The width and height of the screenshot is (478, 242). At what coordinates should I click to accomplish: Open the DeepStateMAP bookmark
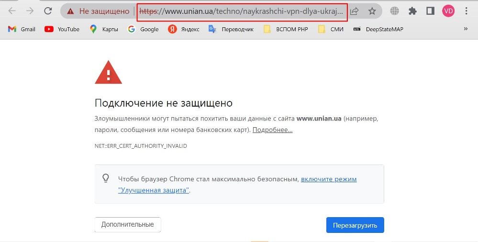tap(378, 29)
